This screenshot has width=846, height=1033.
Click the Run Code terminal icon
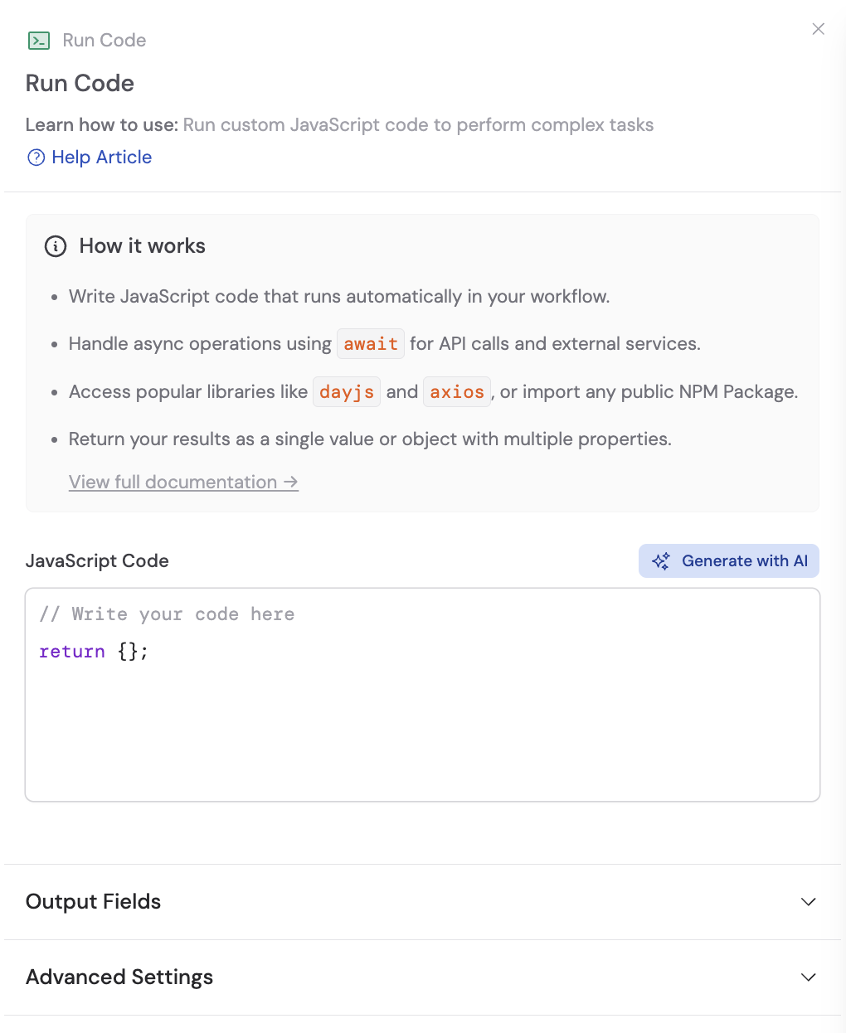click(39, 40)
